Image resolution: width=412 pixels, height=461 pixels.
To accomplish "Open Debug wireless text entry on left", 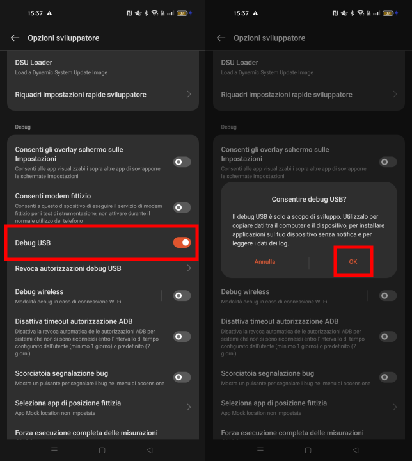I will click(x=84, y=296).
